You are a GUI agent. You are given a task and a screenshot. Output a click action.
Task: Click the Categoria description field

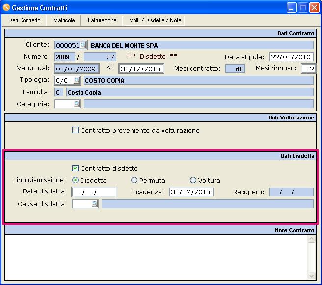(199, 104)
